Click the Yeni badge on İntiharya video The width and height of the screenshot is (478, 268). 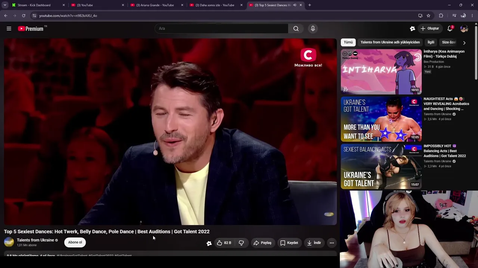point(427,71)
